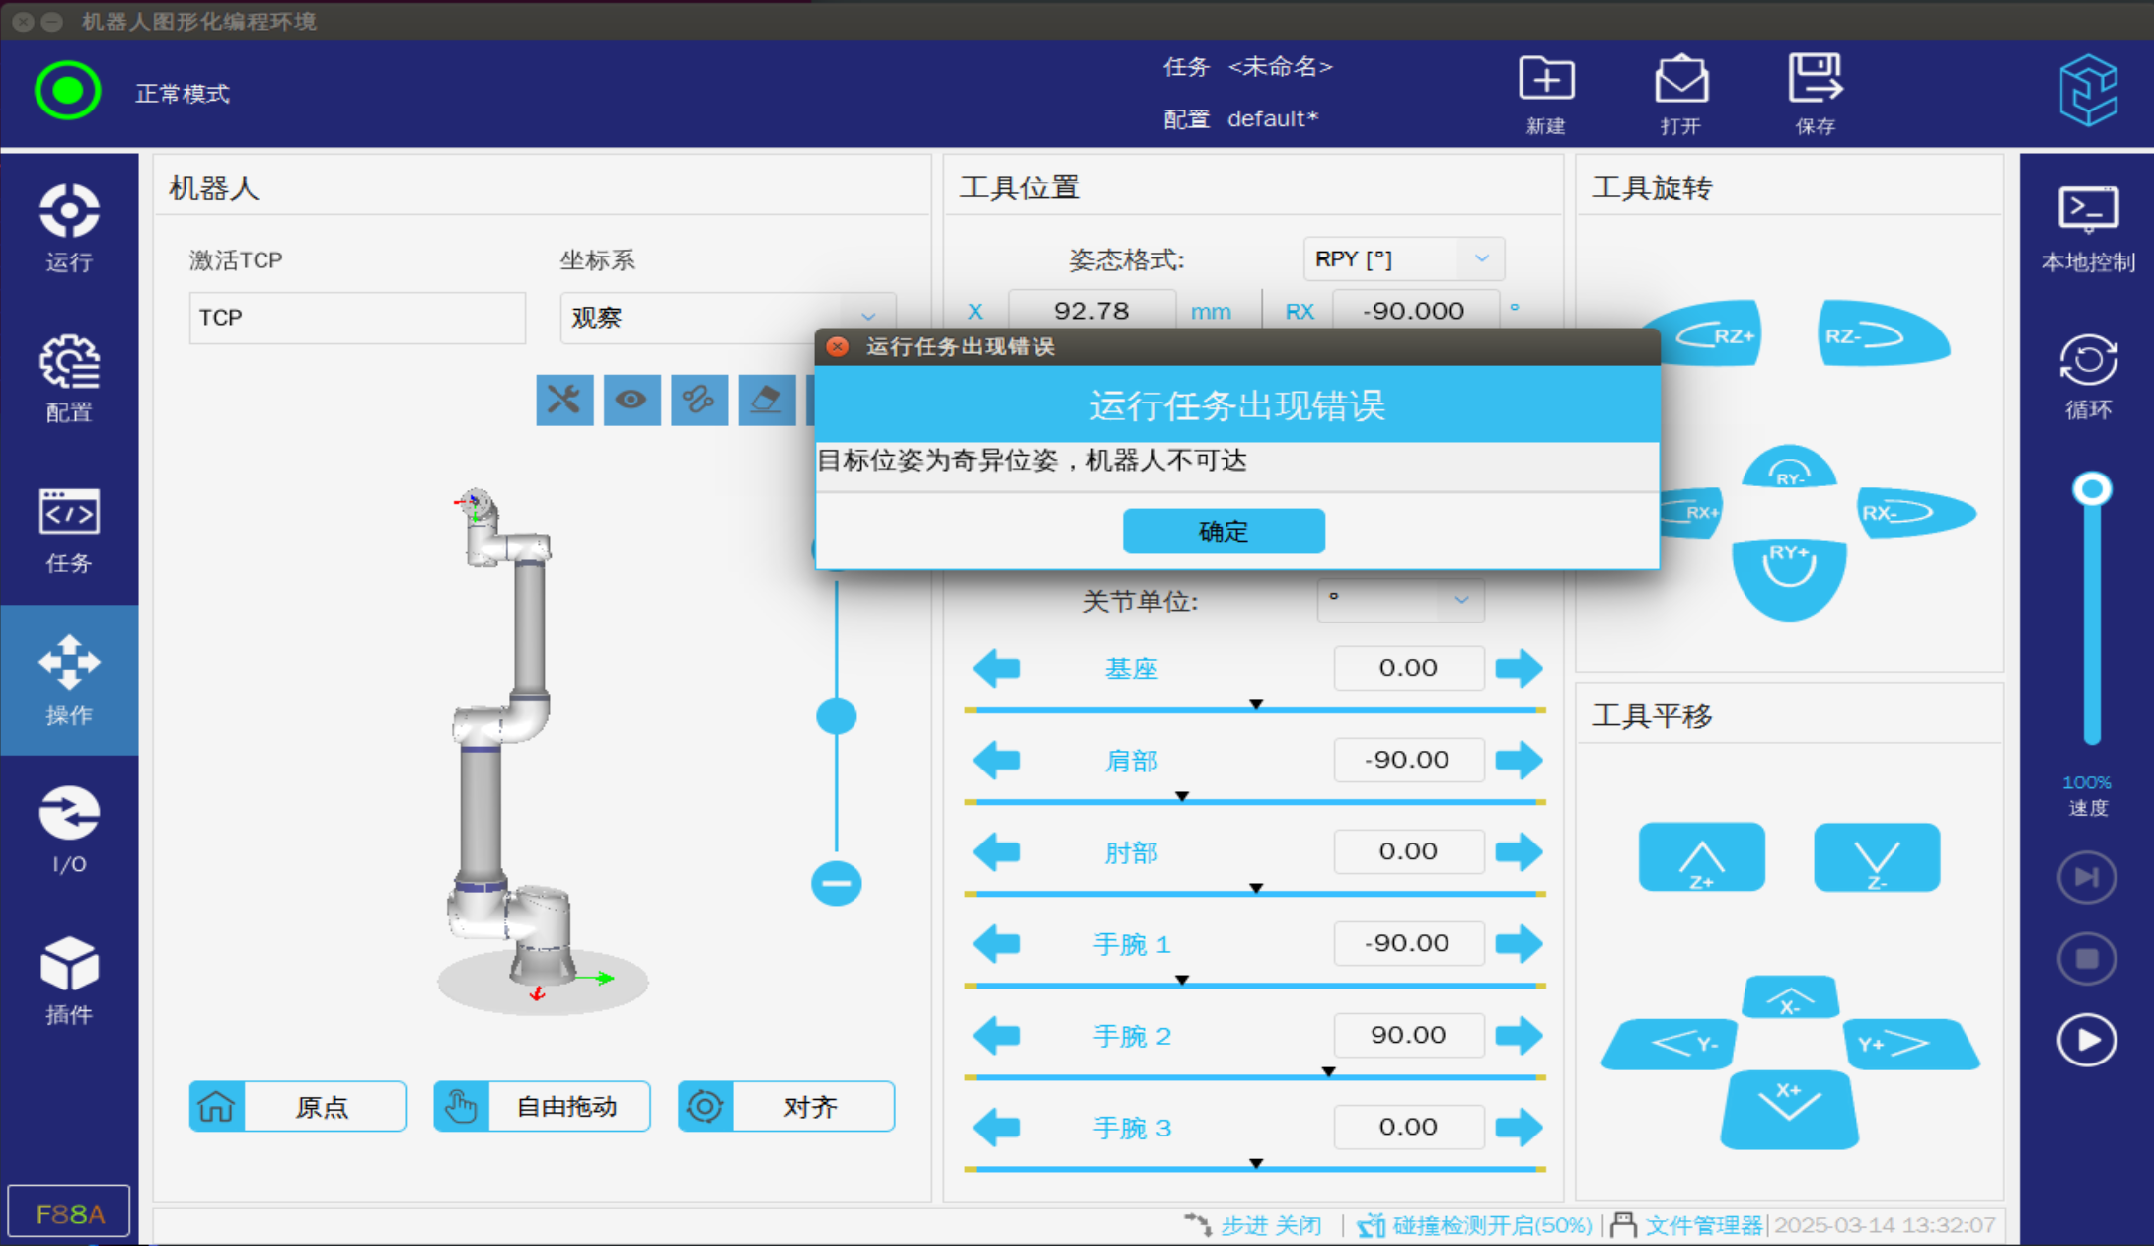Expand the 姿态格式 RPY dropdown
2154x1246 pixels.
[1403, 258]
